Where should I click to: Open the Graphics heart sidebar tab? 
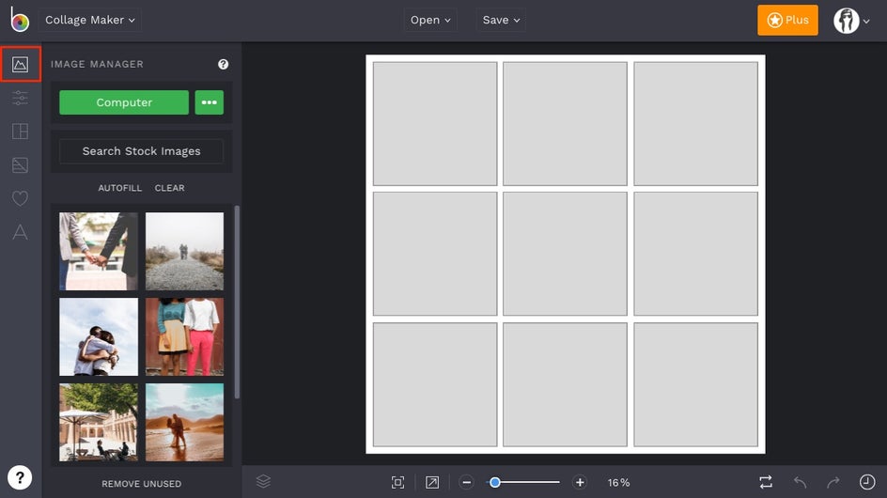click(x=21, y=198)
